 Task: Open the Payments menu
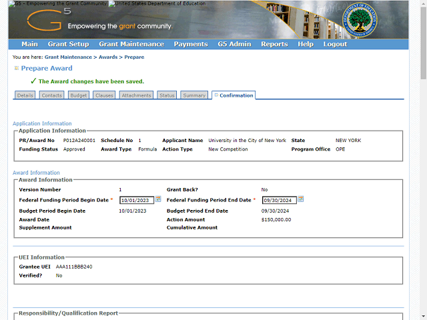tap(191, 44)
